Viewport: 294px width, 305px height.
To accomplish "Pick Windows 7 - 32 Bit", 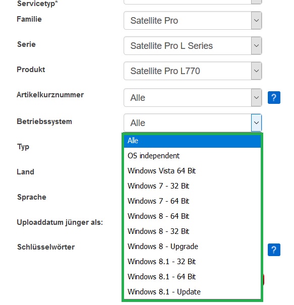I will 192,186.
